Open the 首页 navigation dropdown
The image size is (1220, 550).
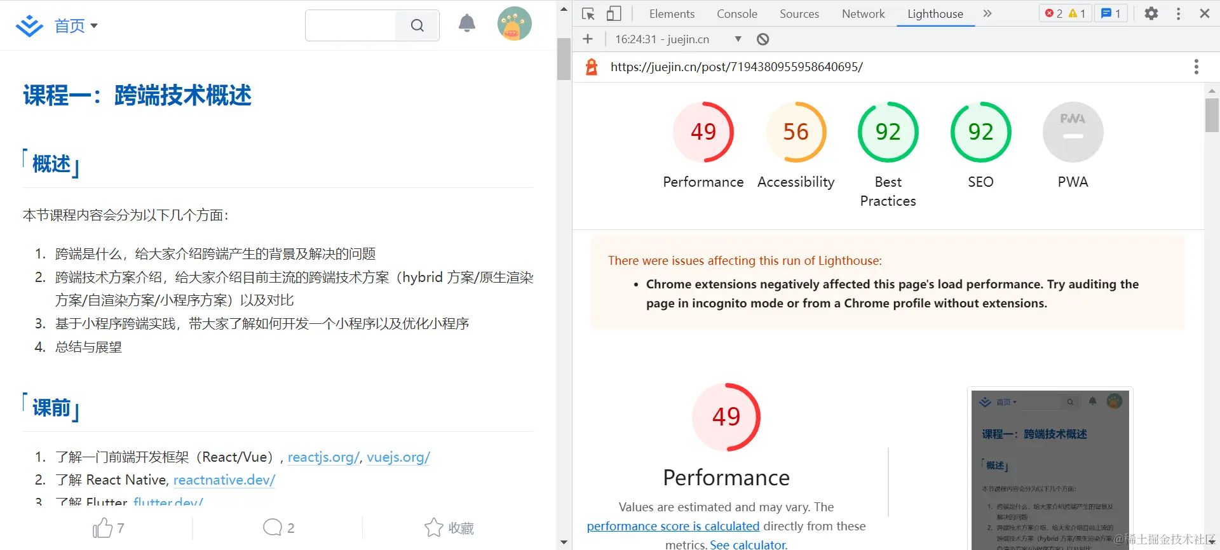point(76,26)
